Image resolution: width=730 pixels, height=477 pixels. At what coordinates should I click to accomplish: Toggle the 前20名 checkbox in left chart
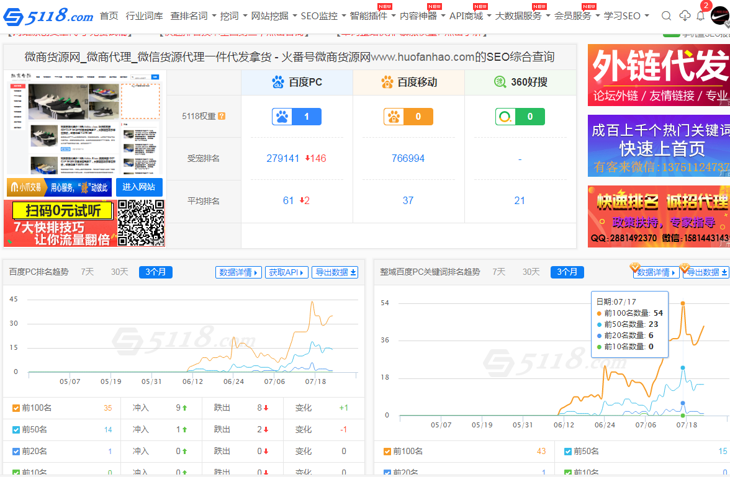16,452
